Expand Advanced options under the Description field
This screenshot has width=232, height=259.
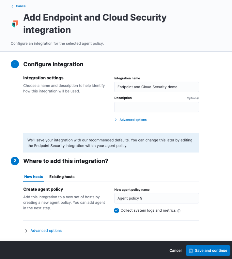point(133,120)
